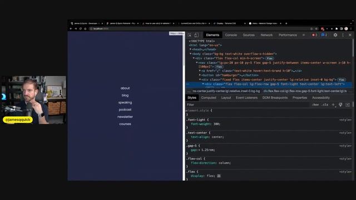The height and width of the screenshot is (200, 356).
Task: Open the Event Listeners pane tab
Action: pyautogui.click(x=246, y=98)
